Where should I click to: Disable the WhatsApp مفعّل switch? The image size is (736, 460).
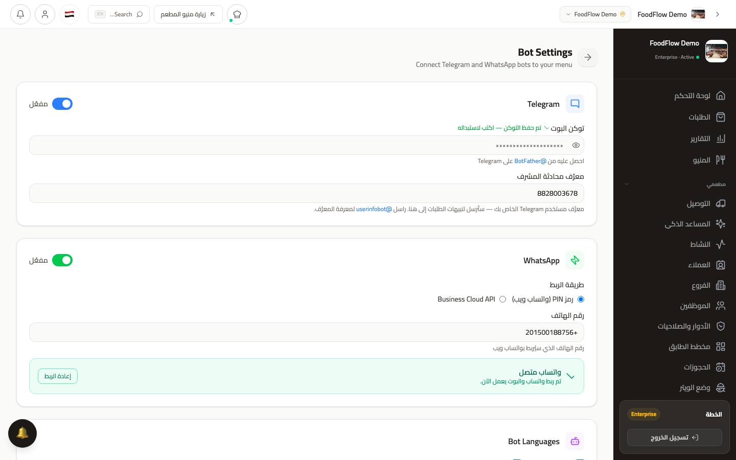click(x=62, y=260)
